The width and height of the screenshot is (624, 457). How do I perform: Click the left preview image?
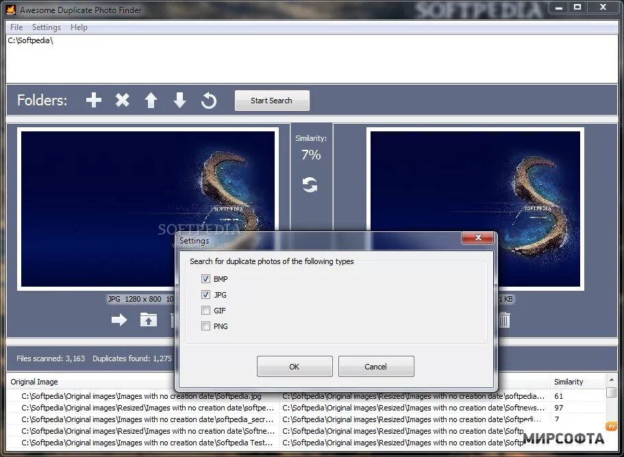[x=148, y=209]
